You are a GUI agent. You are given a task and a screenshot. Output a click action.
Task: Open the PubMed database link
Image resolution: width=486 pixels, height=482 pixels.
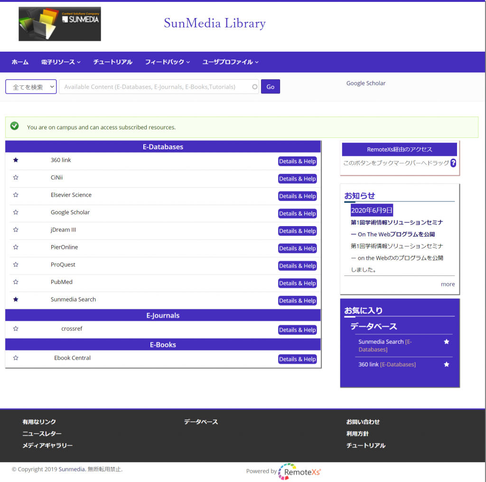click(61, 282)
